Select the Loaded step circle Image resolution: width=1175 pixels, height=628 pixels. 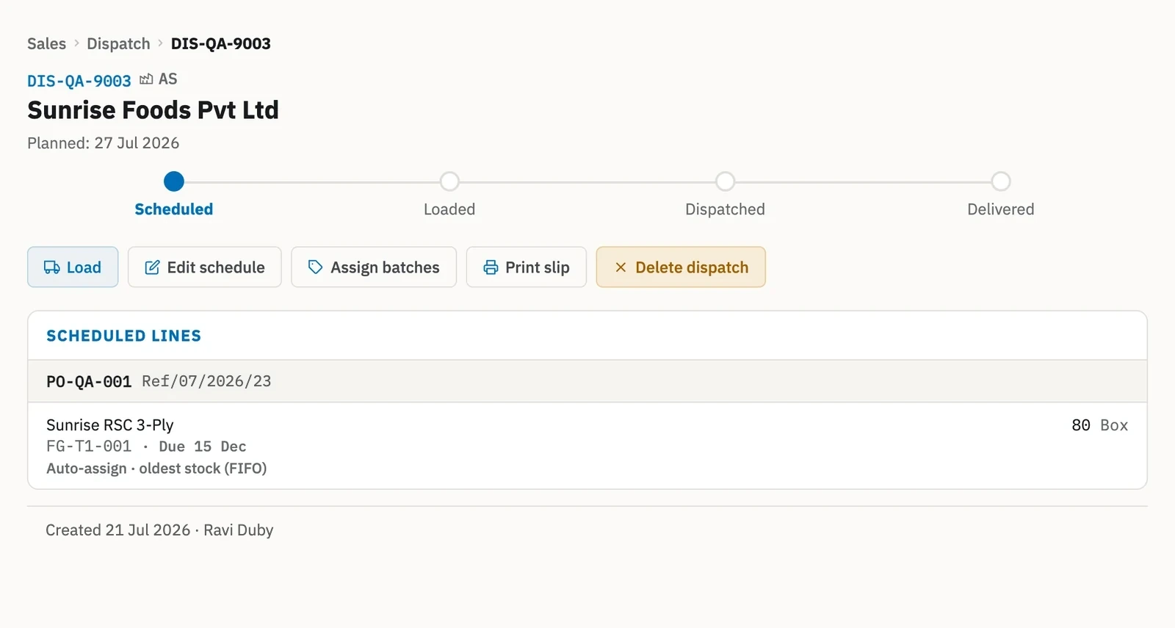tap(449, 181)
